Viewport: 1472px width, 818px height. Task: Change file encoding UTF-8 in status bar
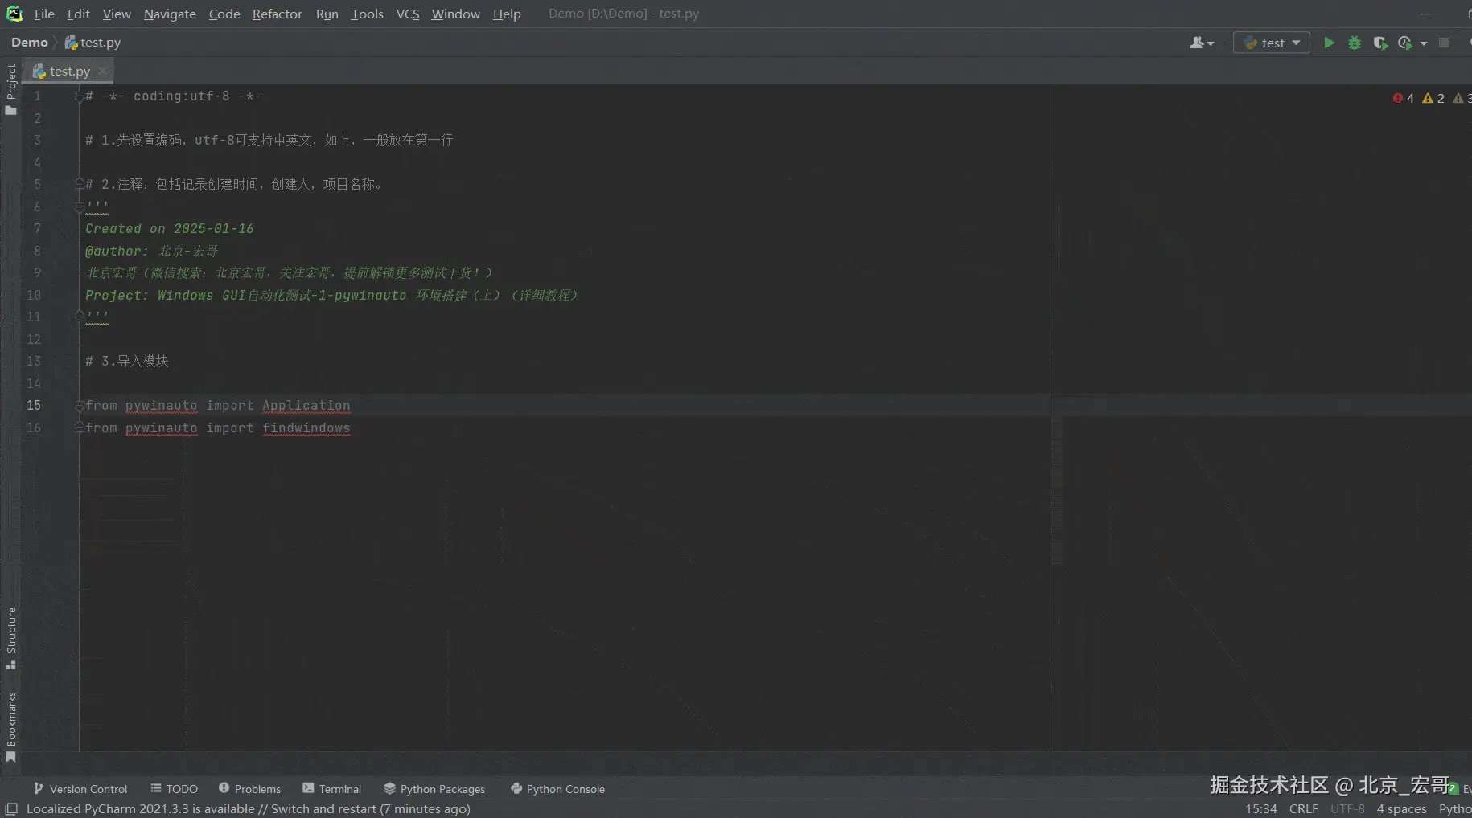coord(1347,809)
